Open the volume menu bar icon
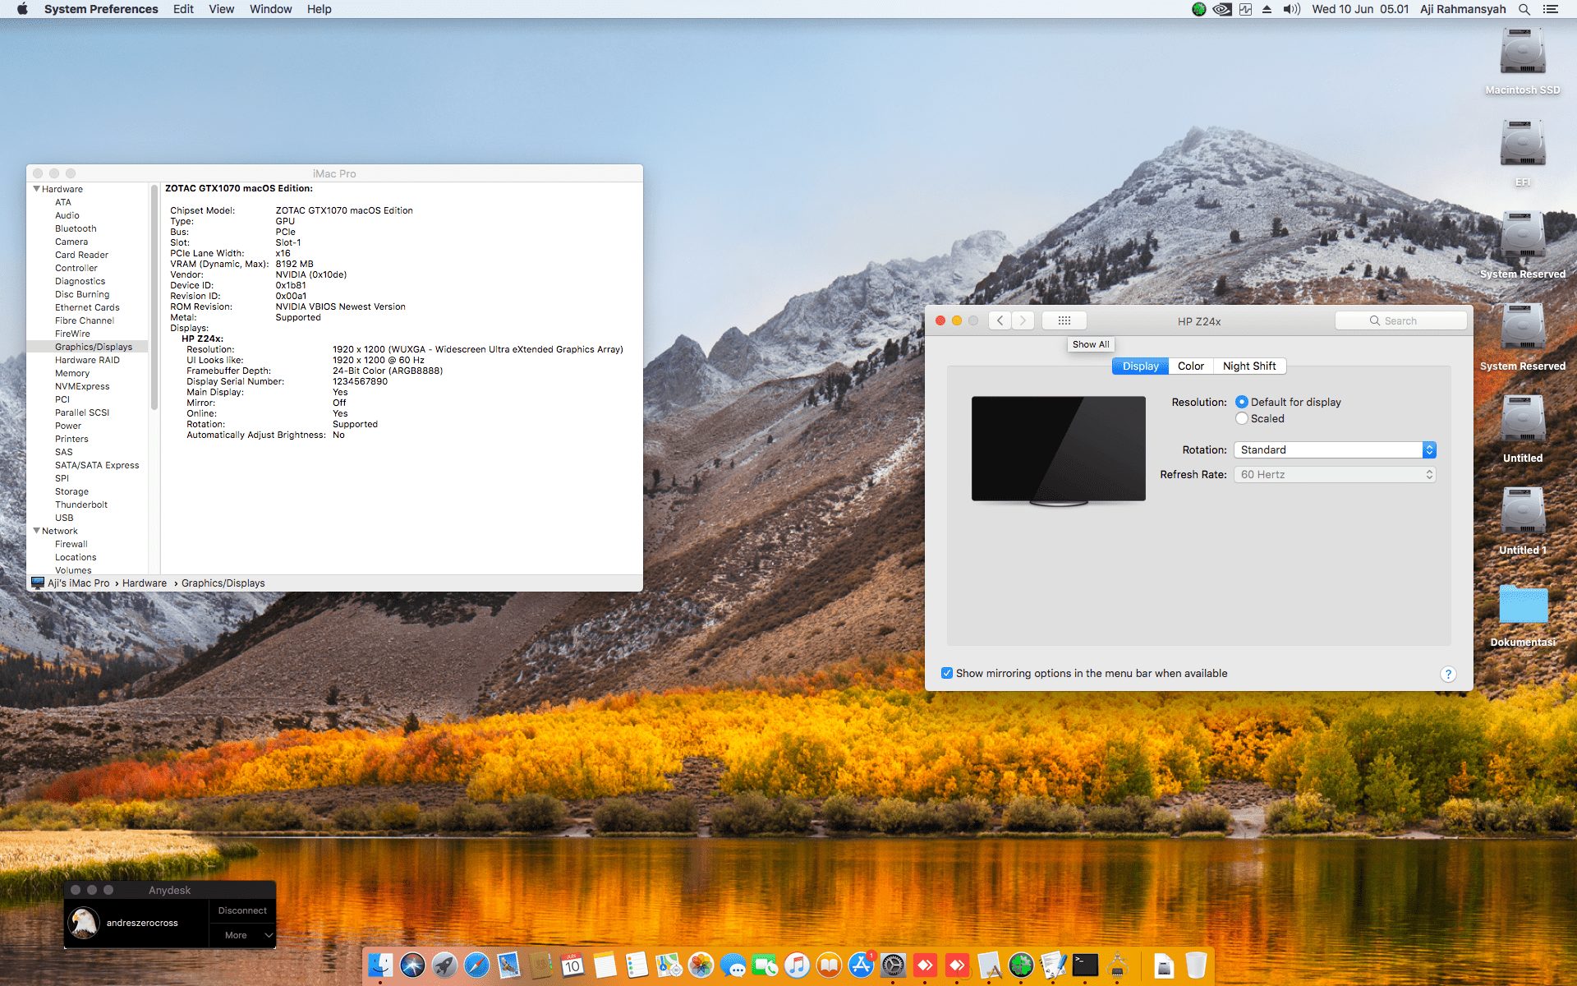This screenshot has height=986, width=1577. pos(1292,9)
